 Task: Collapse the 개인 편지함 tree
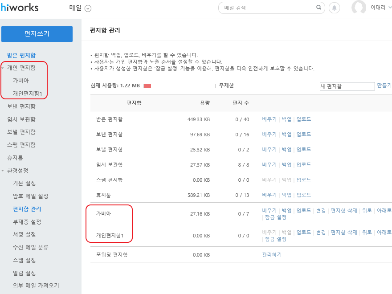[x=3, y=68]
